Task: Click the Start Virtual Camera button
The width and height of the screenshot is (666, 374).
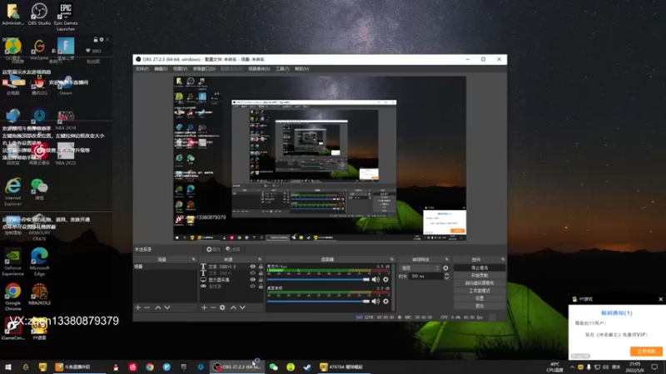Action: pyautogui.click(x=480, y=283)
